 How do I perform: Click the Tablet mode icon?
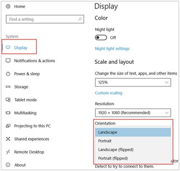[8, 100]
